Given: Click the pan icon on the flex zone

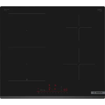Looking at the screenshot, I should [x=27, y=80].
